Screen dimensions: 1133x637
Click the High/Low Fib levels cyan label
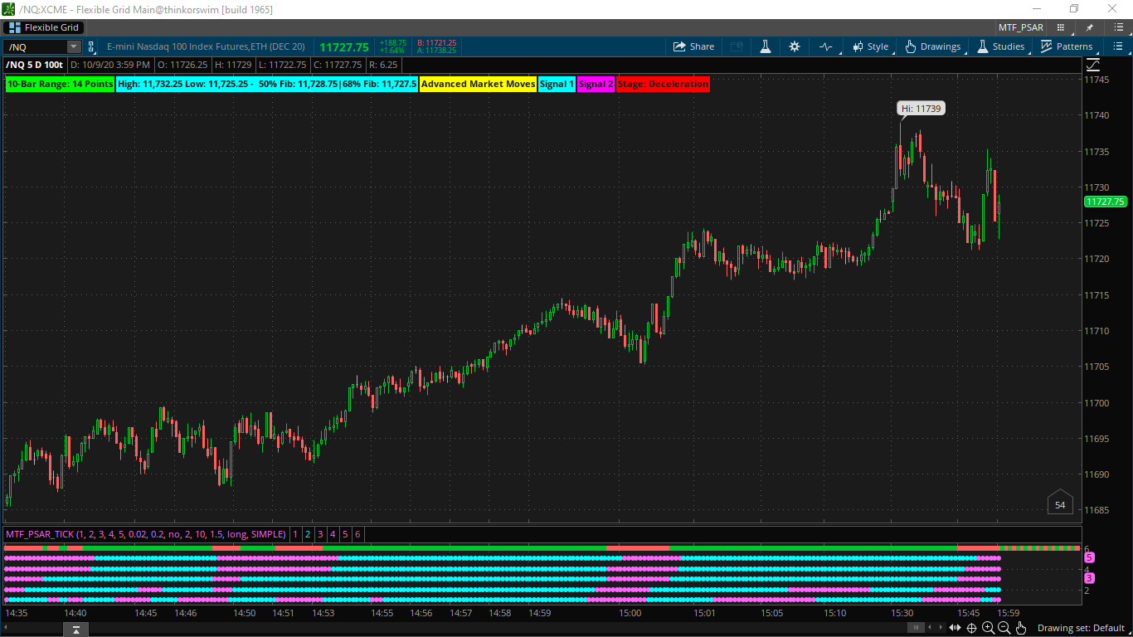(267, 84)
